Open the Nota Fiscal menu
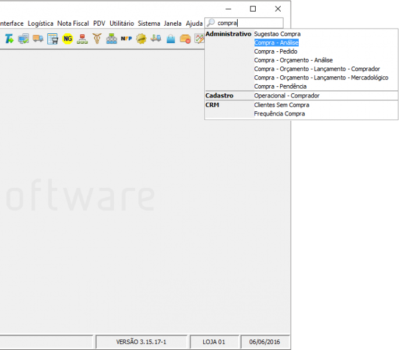399x350 pixels. click(x=73, y=23)
